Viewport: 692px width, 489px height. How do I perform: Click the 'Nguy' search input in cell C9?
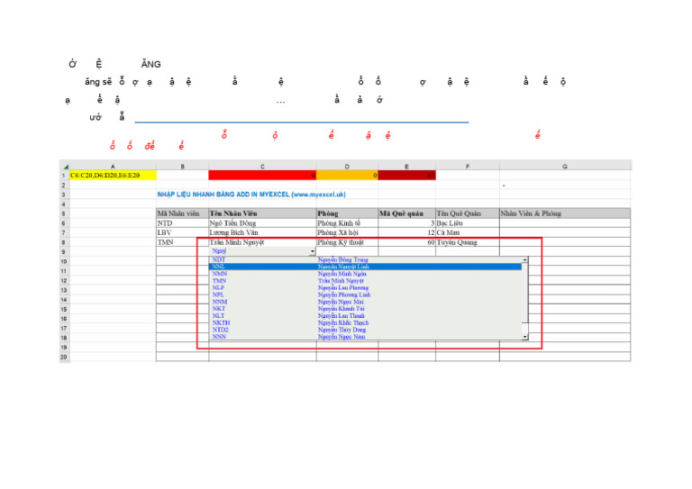pos(259,251)
